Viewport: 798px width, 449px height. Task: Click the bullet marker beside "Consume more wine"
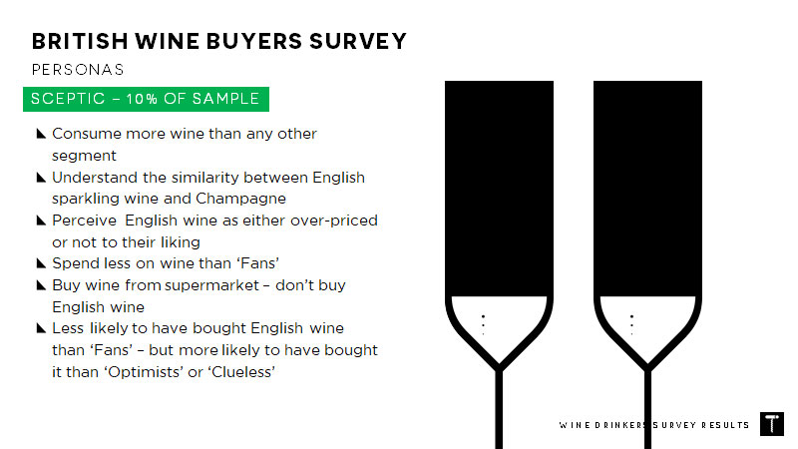tap(41, 134)
